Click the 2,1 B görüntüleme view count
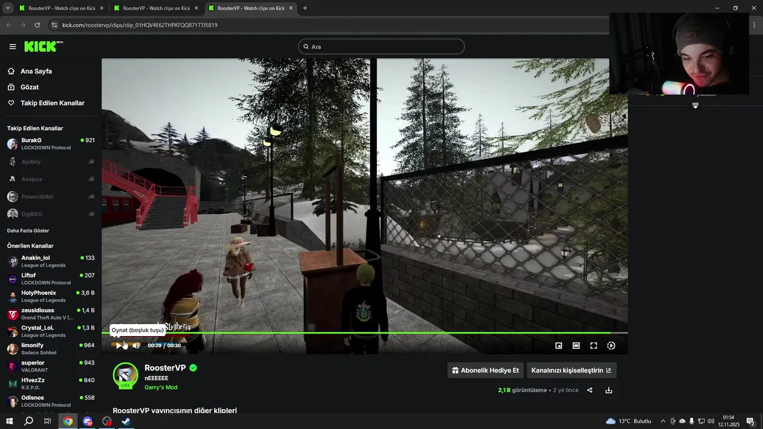This screenshot has width=763, height=429. [522, 390]
